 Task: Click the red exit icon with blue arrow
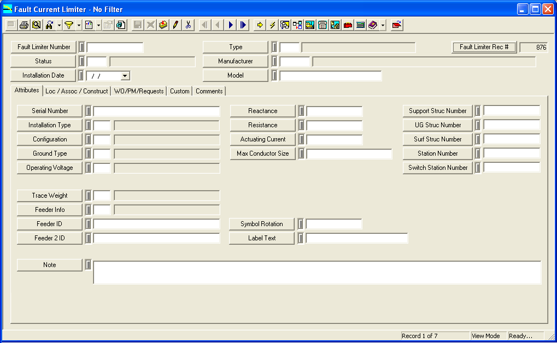[x=397, y=25]
